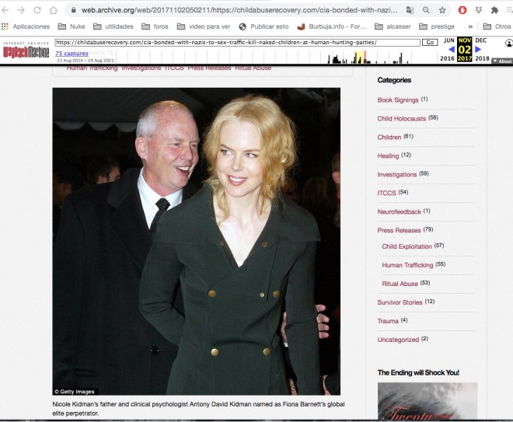The image size is (513, 422).
Task: Click the browser home icon
Action: [x=53, y=10]
